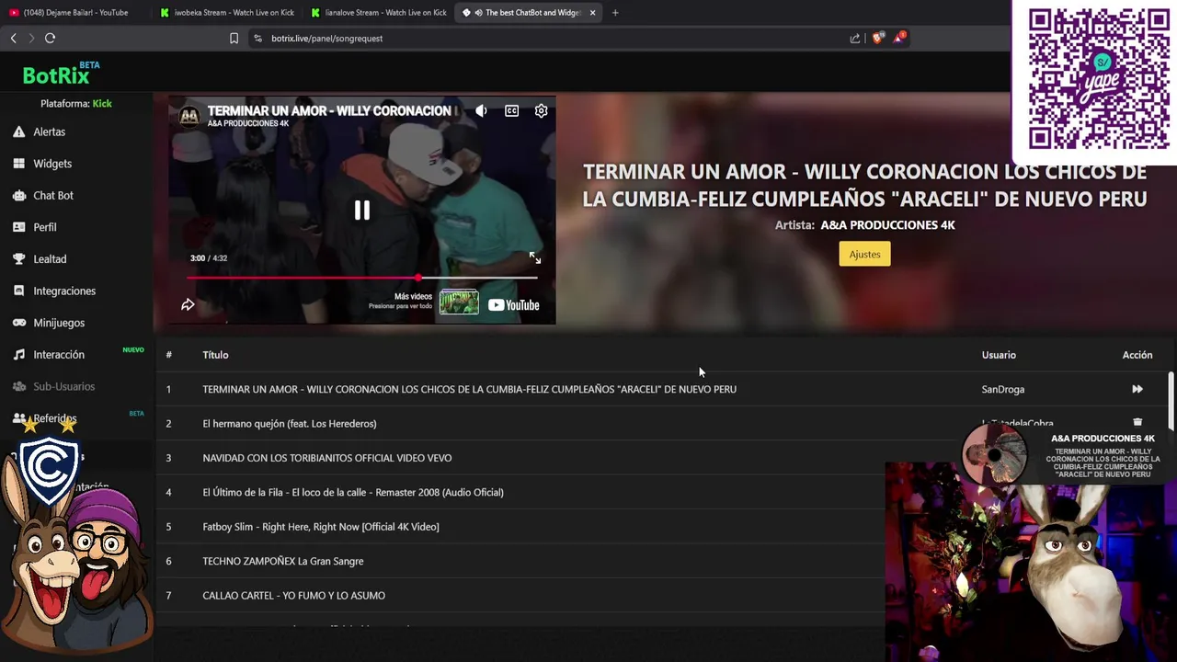1177x662 pixels.
Task: Pause the YouTube video player
Action: 362,211
